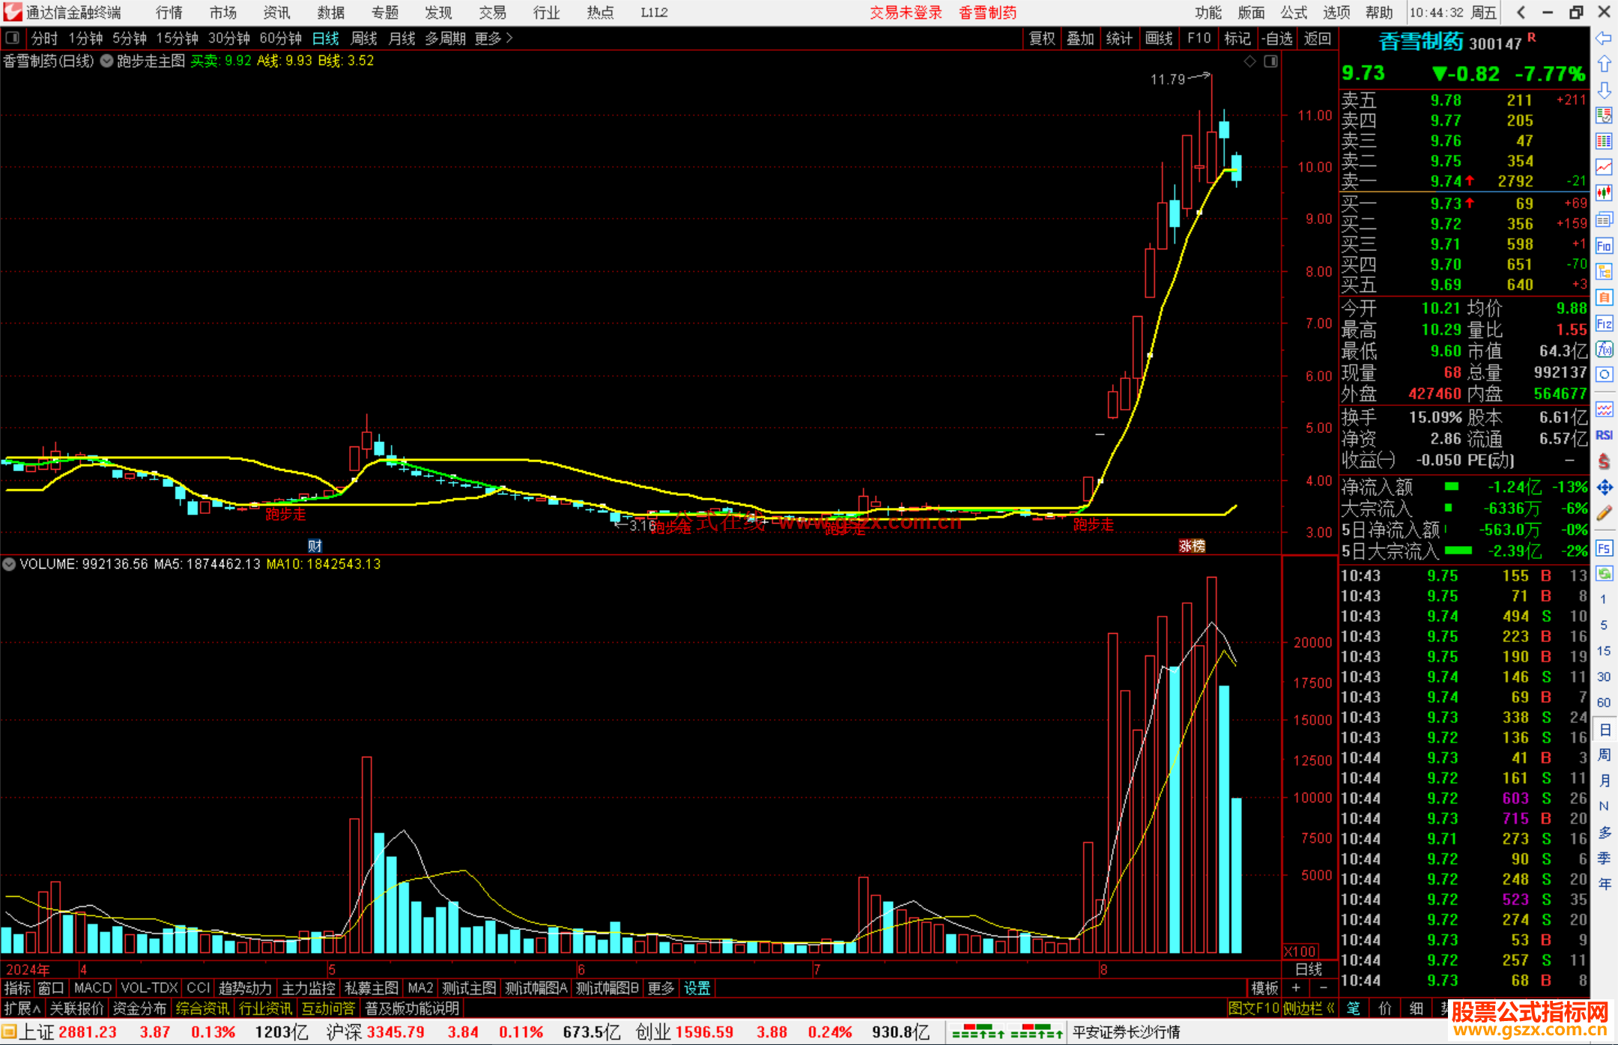
Task: Switch to the 周线 period tab
Action: 363,38
